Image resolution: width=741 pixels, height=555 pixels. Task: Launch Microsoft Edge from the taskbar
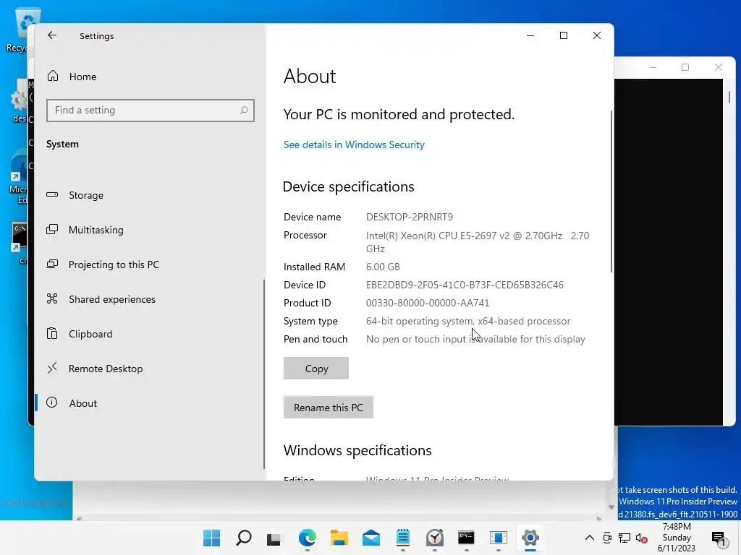point(307,538)
